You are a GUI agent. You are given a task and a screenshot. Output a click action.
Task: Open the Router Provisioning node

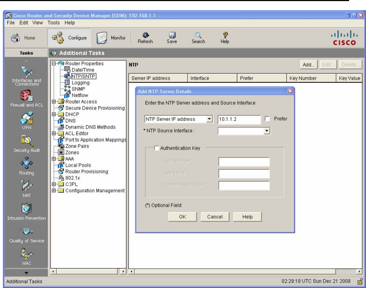(x=87, y=171)
